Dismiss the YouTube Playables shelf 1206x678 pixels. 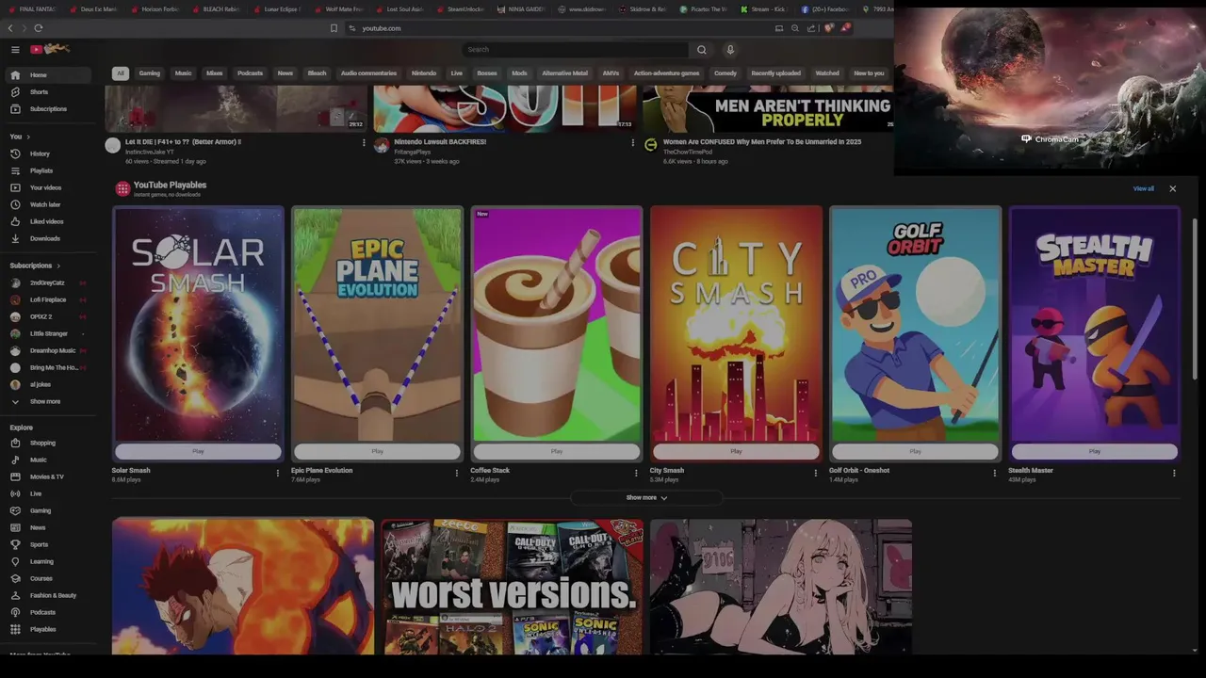click(1173, 188)
